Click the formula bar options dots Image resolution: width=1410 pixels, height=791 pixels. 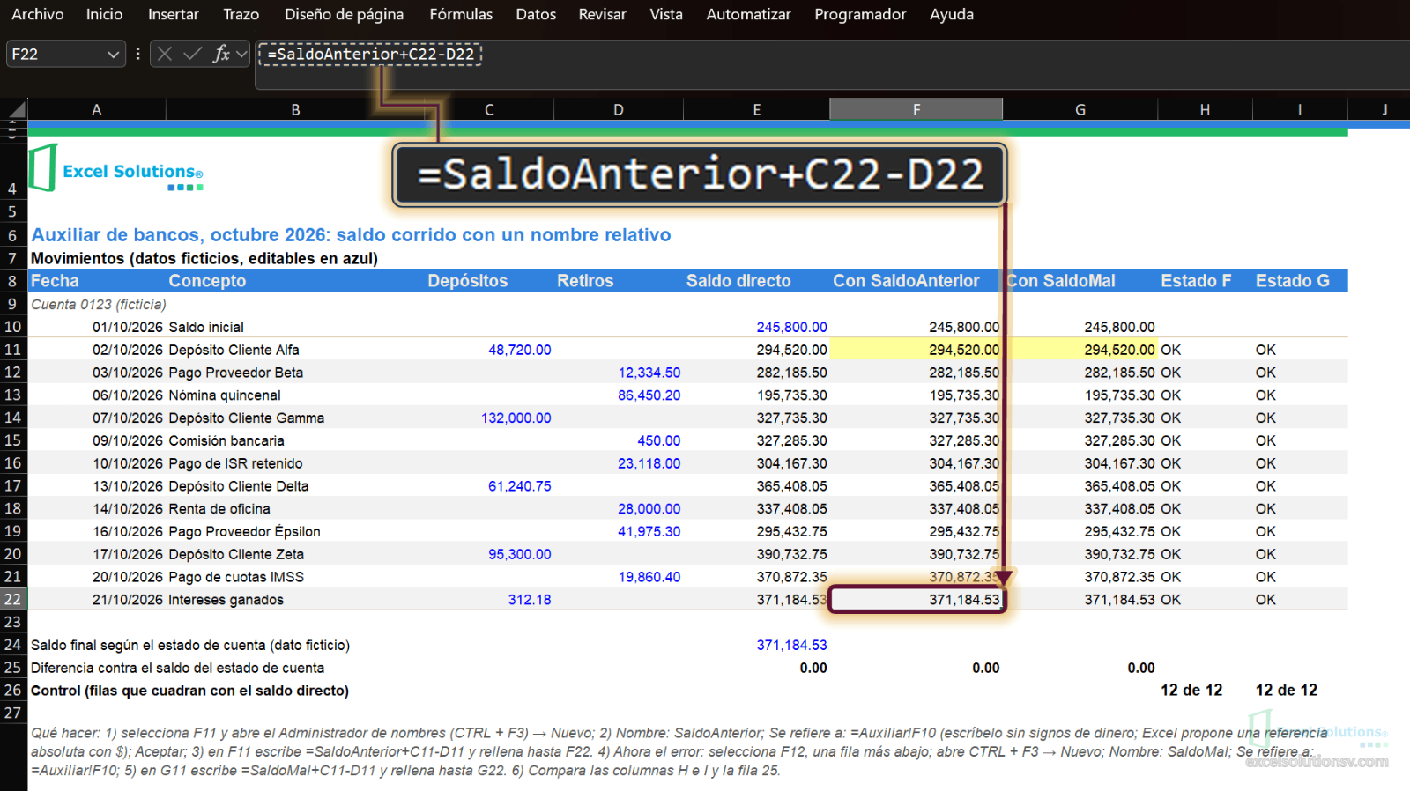pyautogui.click(x=137, y=55)
